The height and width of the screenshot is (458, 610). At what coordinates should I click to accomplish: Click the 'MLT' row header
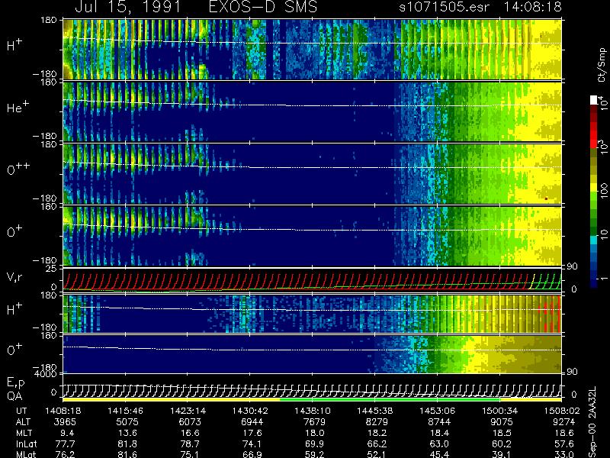coord(24,433)
